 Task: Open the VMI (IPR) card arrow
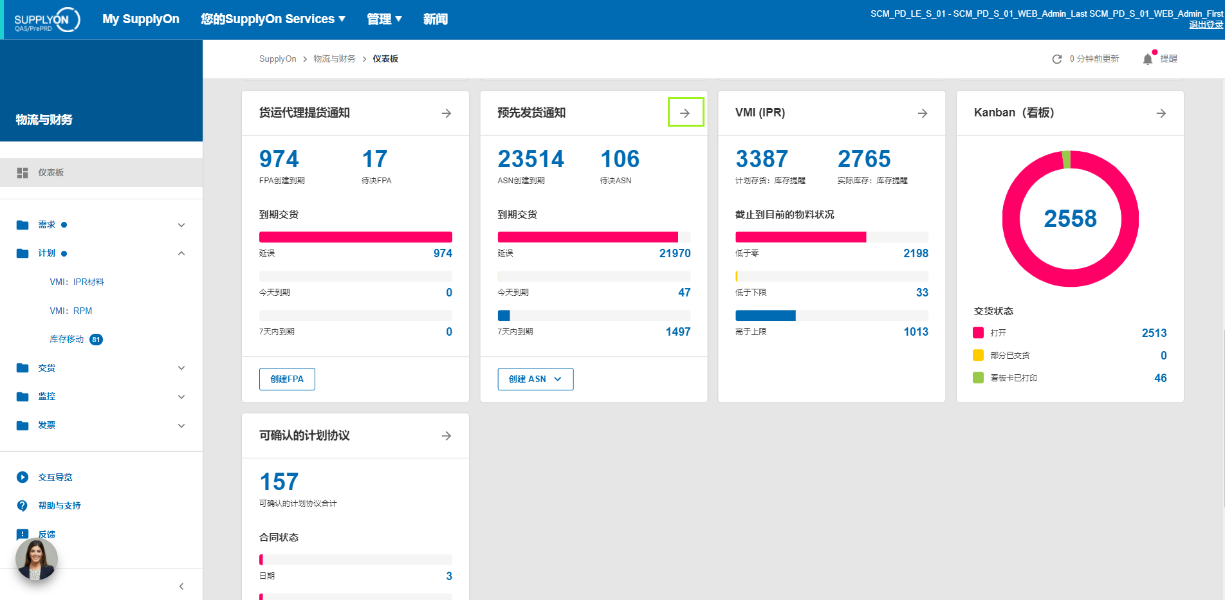[x=923, y=113]
